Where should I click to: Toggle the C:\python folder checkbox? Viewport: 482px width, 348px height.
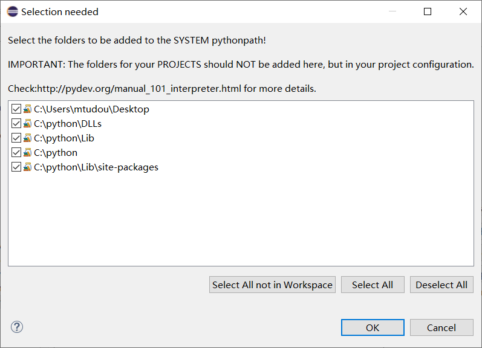[16, 153]
